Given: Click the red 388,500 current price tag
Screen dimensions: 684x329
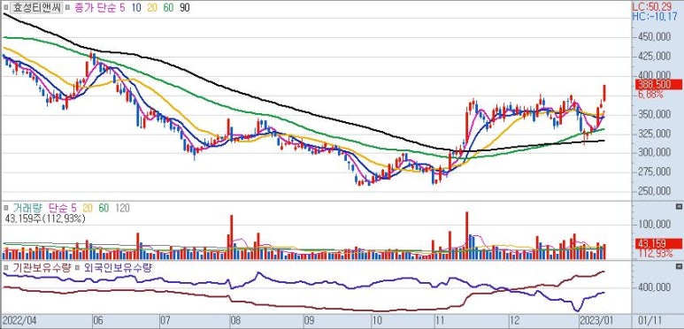Looking at the screenshot, I should [x=658, y=85].
